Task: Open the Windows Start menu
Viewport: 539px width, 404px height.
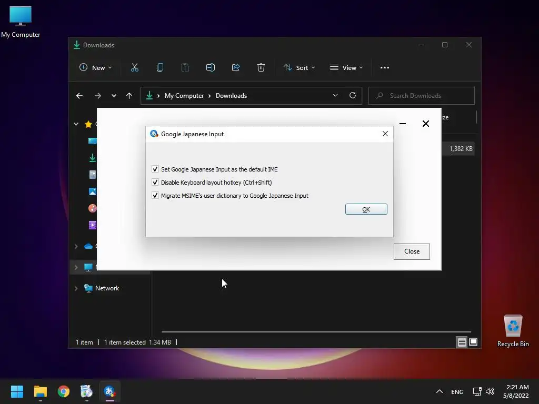Action: pyautogui.click(x=17, y=391)
